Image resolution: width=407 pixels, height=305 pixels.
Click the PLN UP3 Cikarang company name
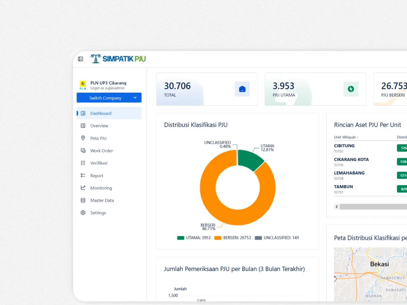[108, 83]
